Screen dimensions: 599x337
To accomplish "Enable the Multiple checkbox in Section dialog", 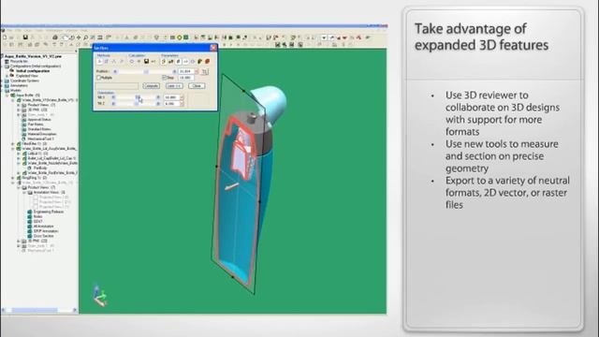I will tap(98, 78).
